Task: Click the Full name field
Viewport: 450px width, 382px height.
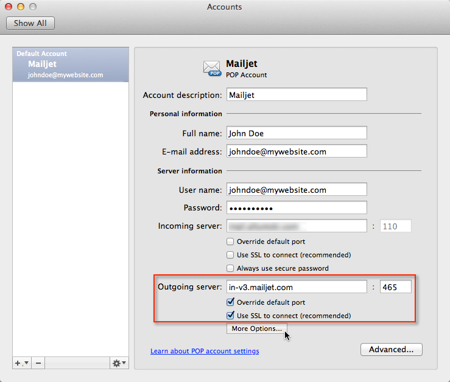Action: tap(297, 133)
